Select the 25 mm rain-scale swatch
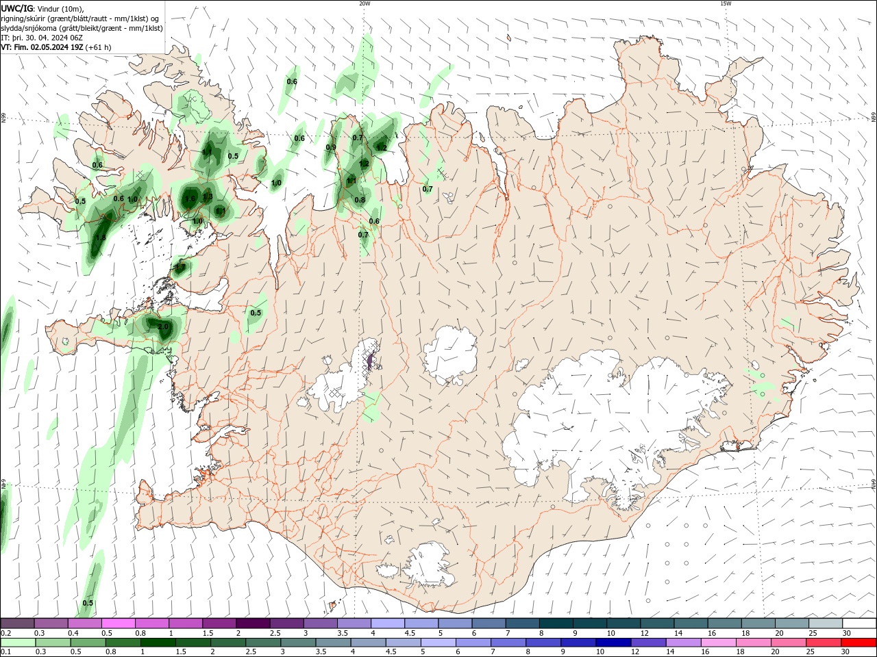 [824, 642]
